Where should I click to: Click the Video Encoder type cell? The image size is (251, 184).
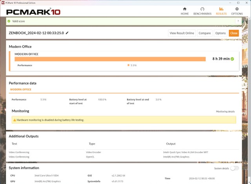[93, 152]
